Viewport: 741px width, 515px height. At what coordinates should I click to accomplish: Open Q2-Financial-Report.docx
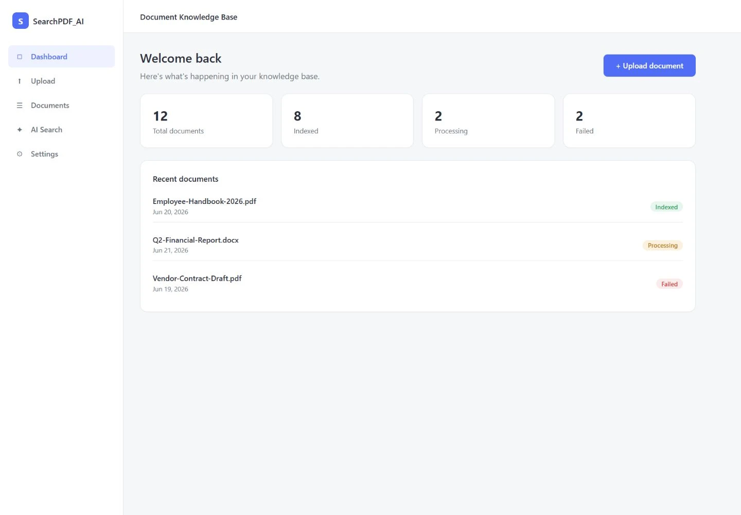(196, 240)
